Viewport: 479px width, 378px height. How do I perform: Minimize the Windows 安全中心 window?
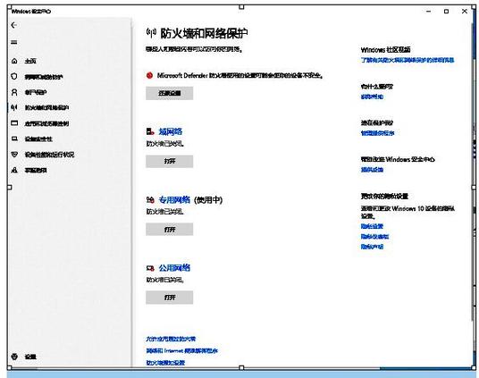point(429,12)
